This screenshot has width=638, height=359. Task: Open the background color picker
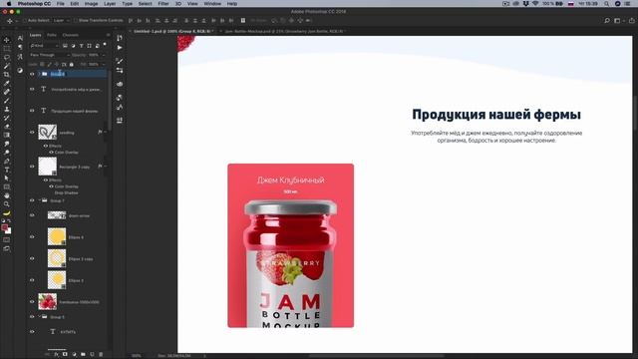tap(8, 230)
